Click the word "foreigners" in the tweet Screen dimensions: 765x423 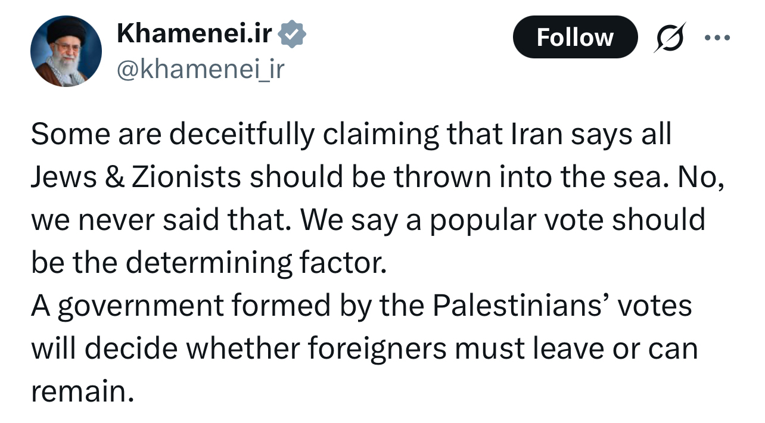[x=377, y=349]
